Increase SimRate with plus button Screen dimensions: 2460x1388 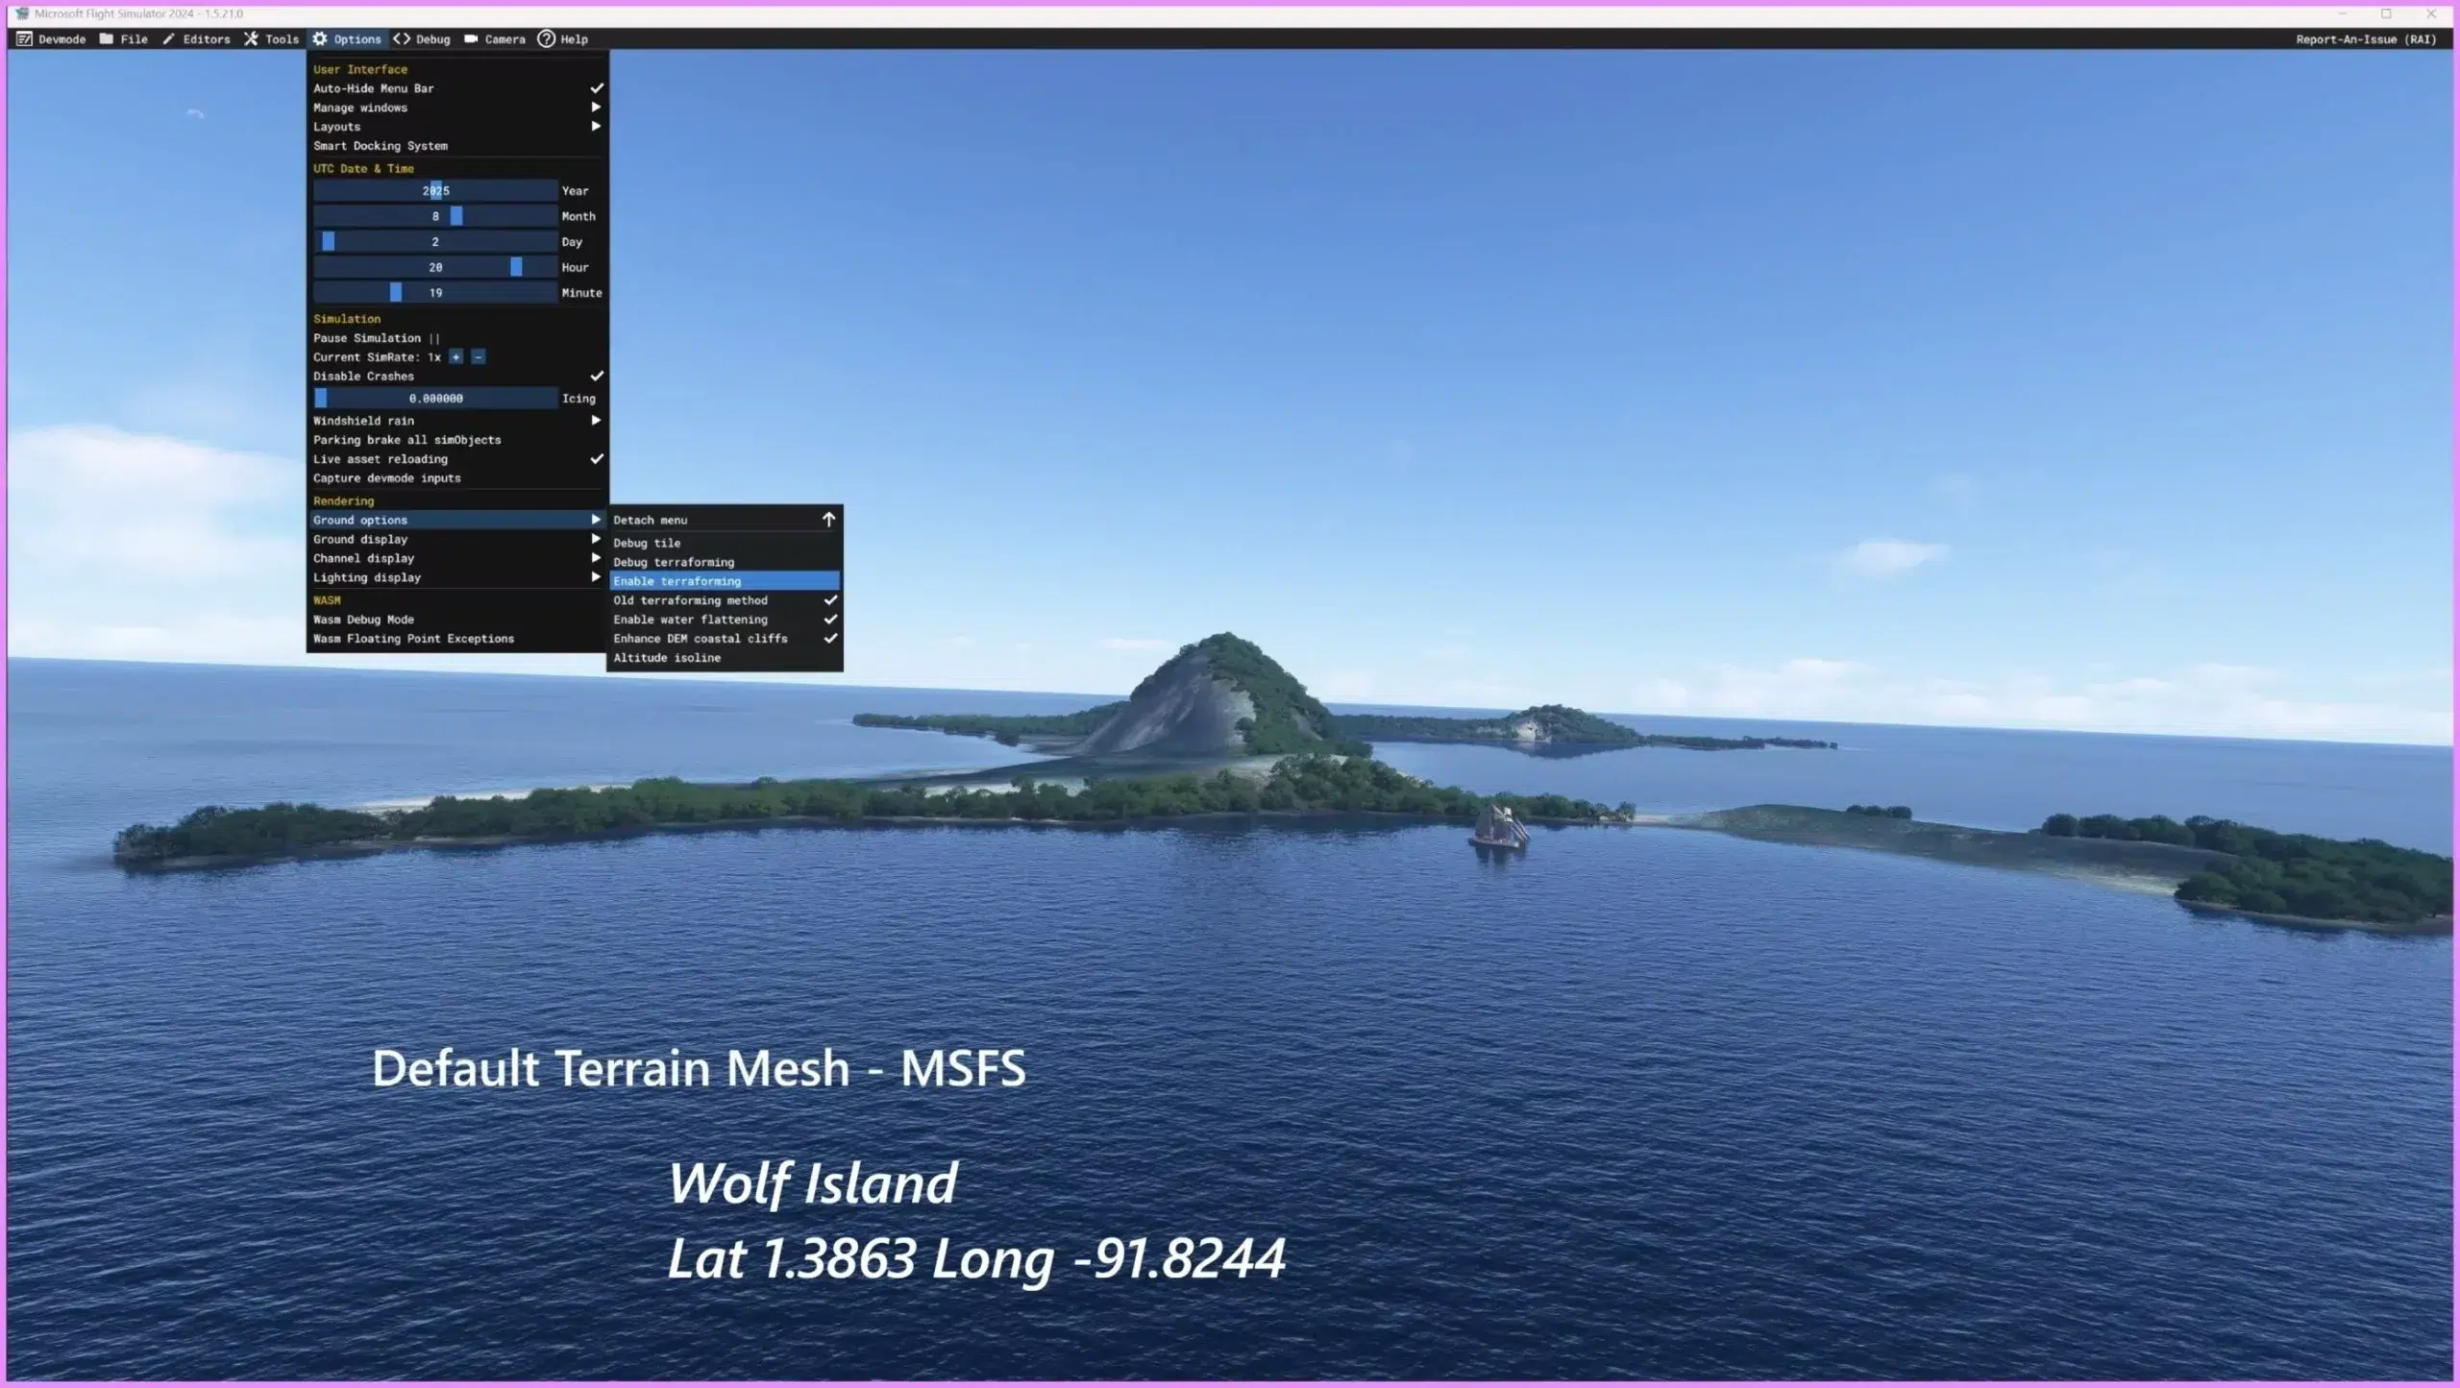click(x=456, y=357)
